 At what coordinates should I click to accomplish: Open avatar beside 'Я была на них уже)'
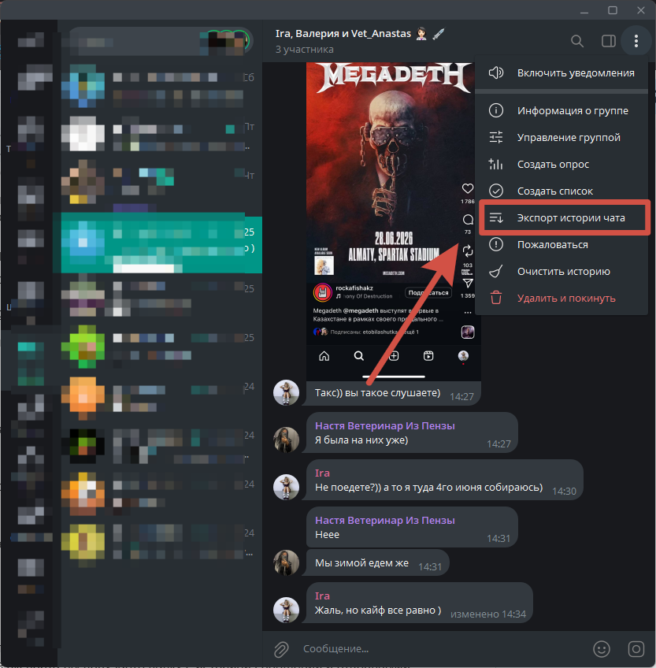pyautogui.click(x=286, y=440)
